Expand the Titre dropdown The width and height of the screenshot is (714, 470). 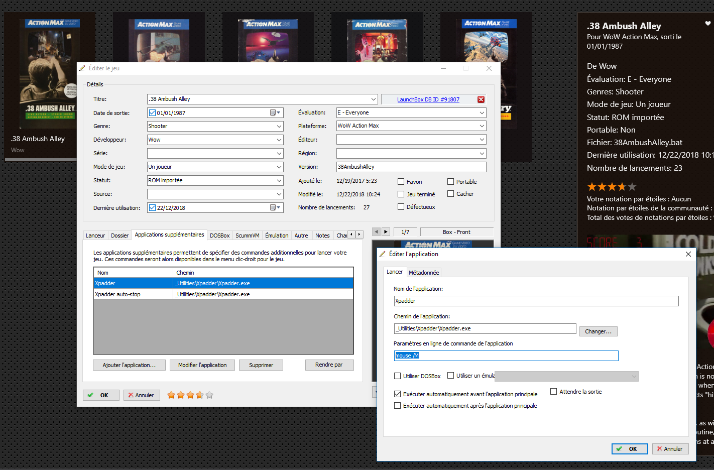click(x=373, y=99)
